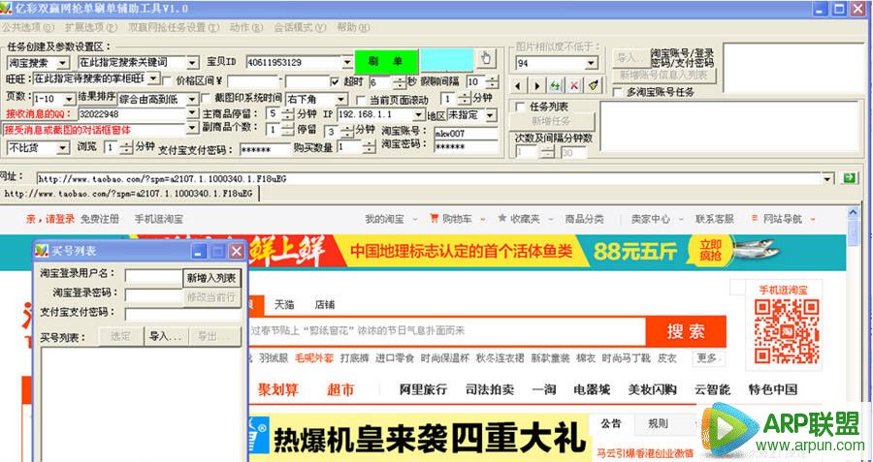Open the 我的淘宝 menu link
The image size is (873, 462).
click(x=384, y=219)
